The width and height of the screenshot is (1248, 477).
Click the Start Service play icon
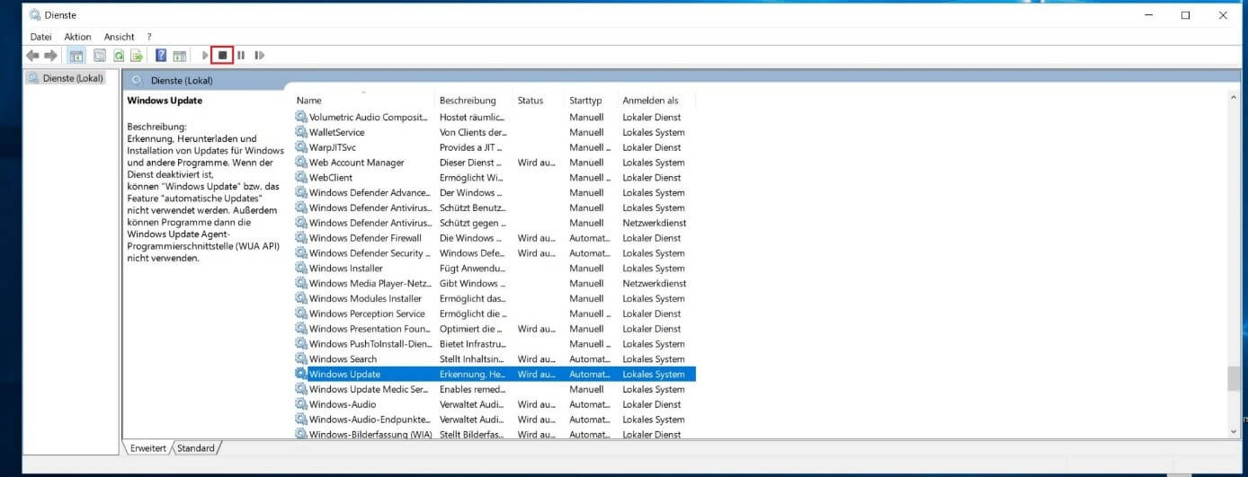coord(205,56)
